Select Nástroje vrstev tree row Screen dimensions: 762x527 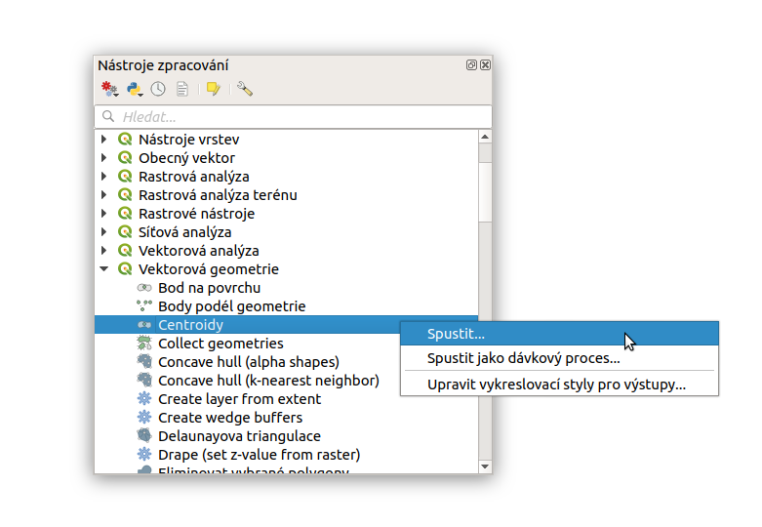[286, 139]
